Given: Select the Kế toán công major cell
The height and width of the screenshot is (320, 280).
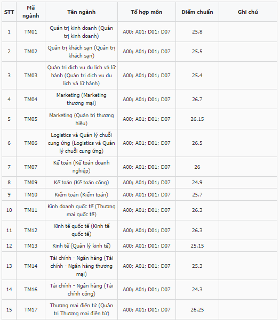Looking at the screenshot, I should [82, 183].
